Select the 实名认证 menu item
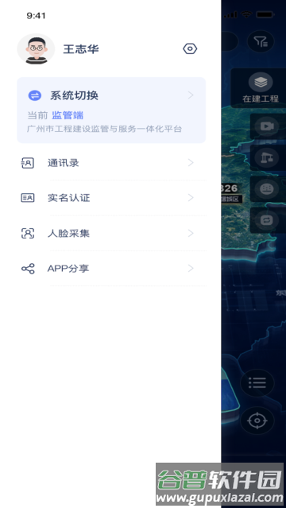This screenshot has height=508, width=286. click(112, 198)
